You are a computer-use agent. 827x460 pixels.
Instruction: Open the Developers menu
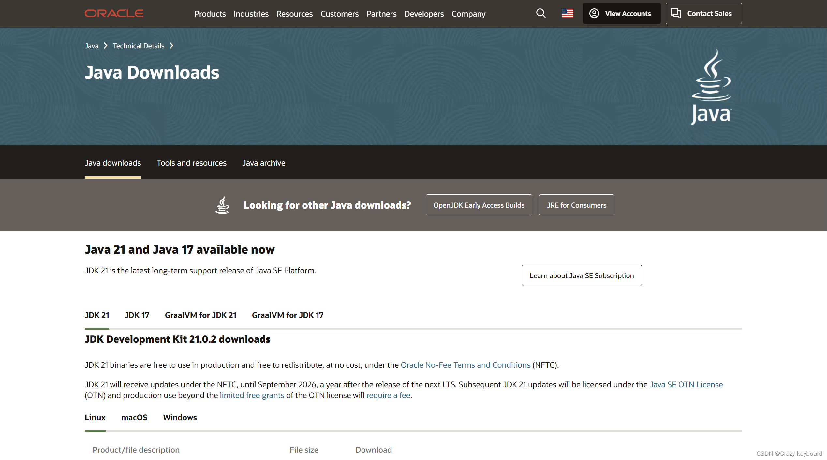point(424,14)
